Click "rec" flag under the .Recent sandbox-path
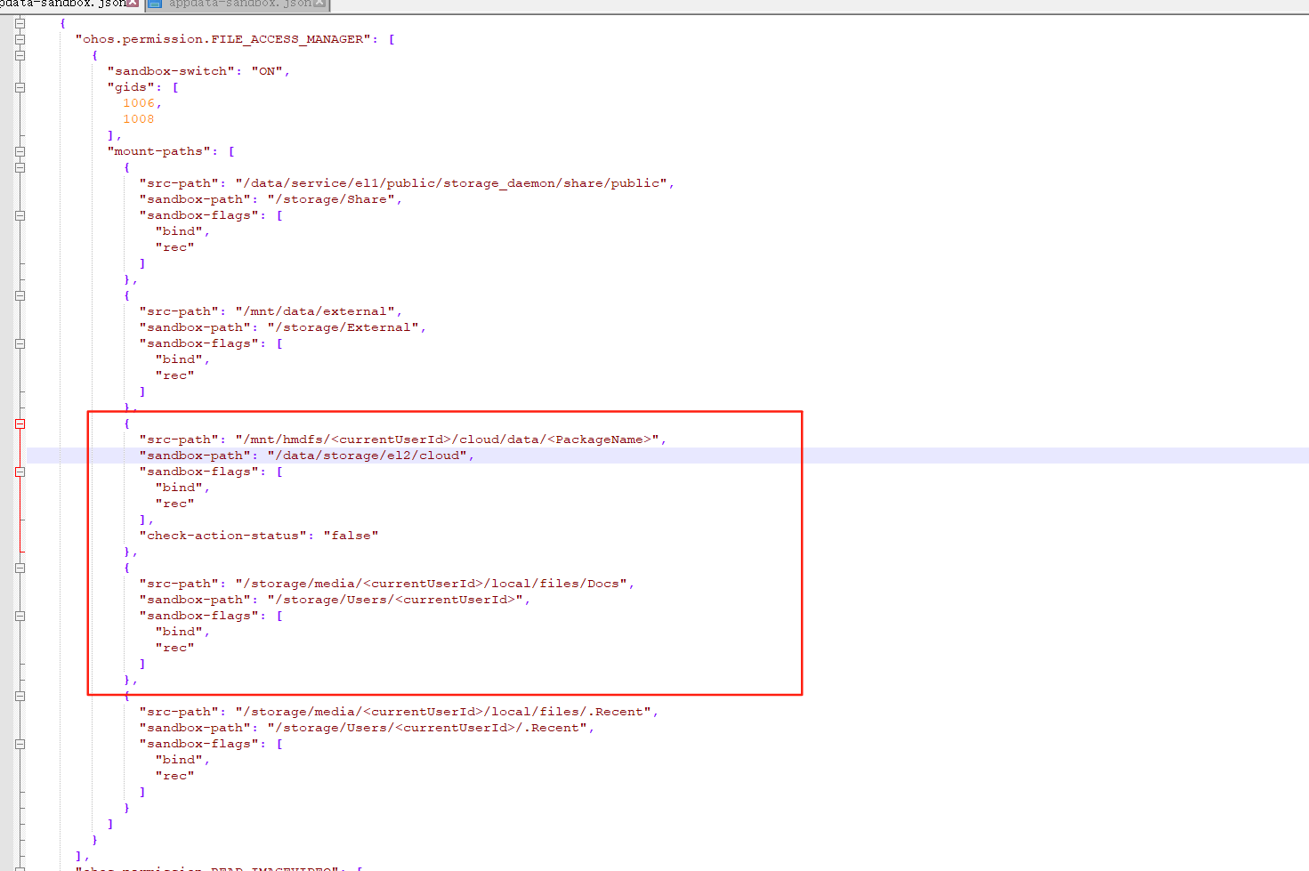 coord(174,776)
